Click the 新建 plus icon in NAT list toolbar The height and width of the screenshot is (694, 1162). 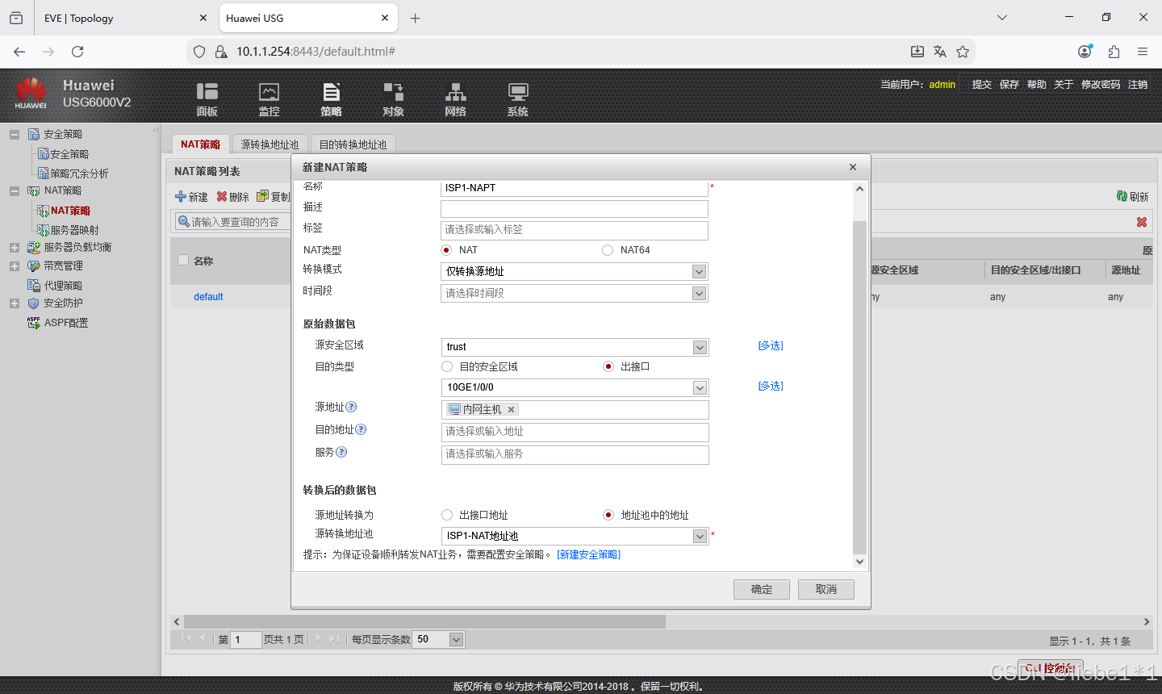(x=181, y=196)
